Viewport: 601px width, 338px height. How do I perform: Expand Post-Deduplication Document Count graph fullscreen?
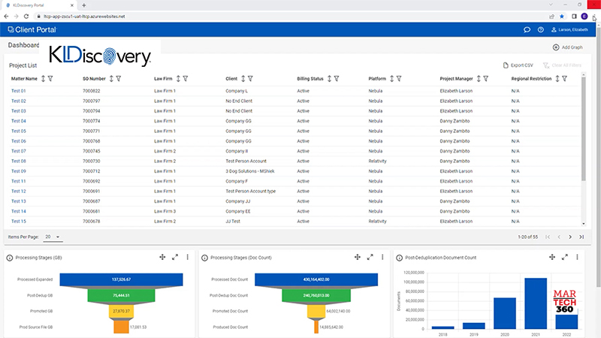point(565,257)
